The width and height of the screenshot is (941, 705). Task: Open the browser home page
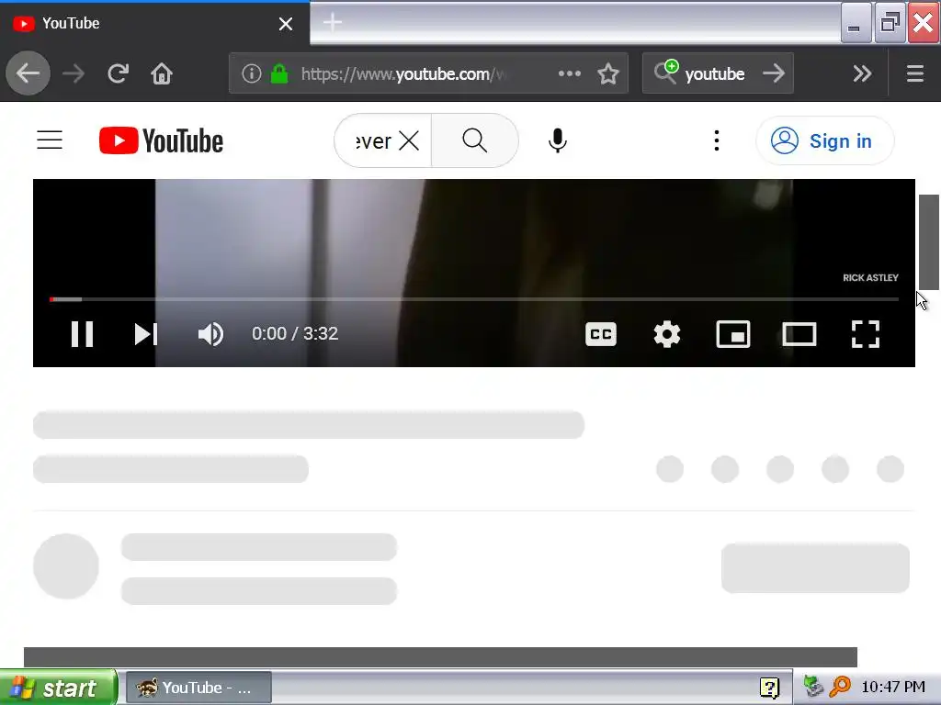pyautogui.click(x=162, y=73)
